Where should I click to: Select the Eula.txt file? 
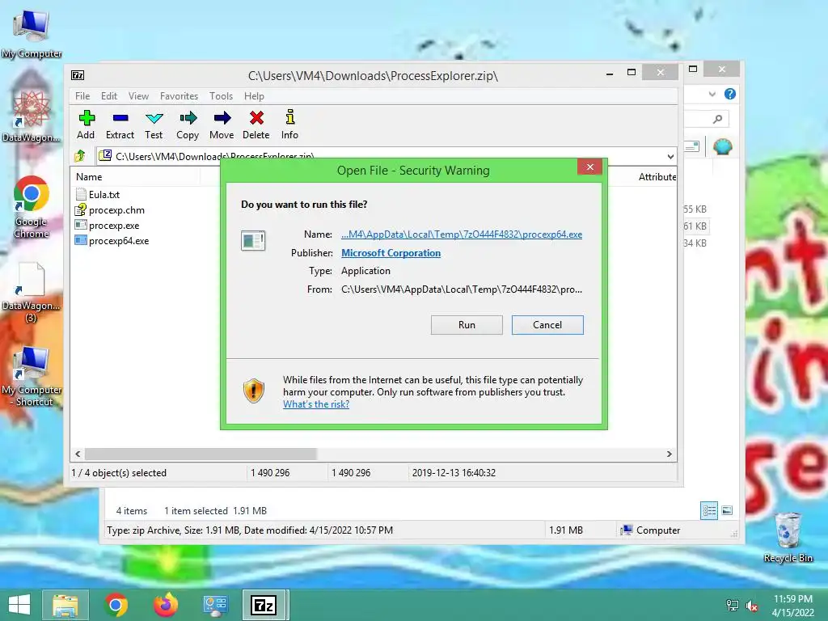click(98, 194)
